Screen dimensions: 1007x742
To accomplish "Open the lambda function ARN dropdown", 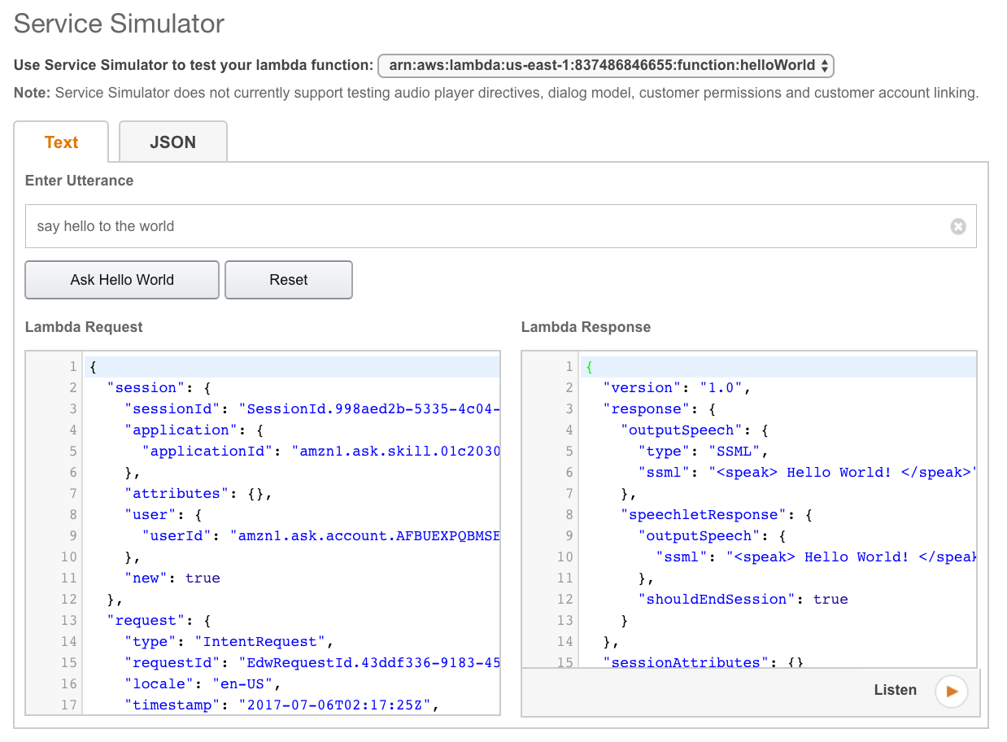I will click(x=606, y=65).
